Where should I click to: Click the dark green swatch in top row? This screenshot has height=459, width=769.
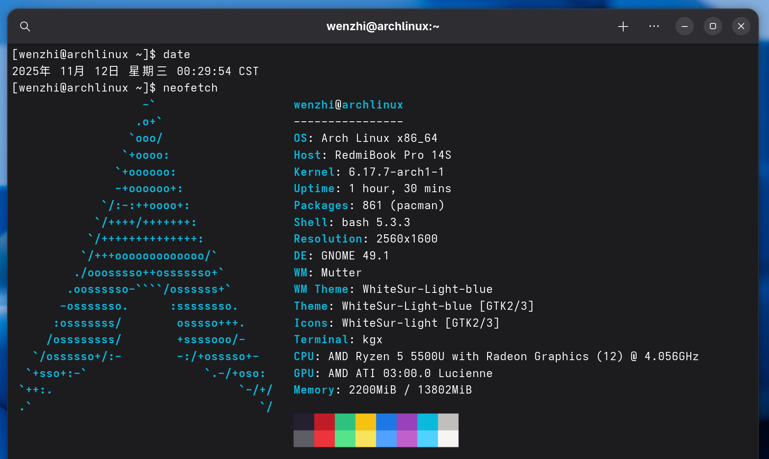345,422
